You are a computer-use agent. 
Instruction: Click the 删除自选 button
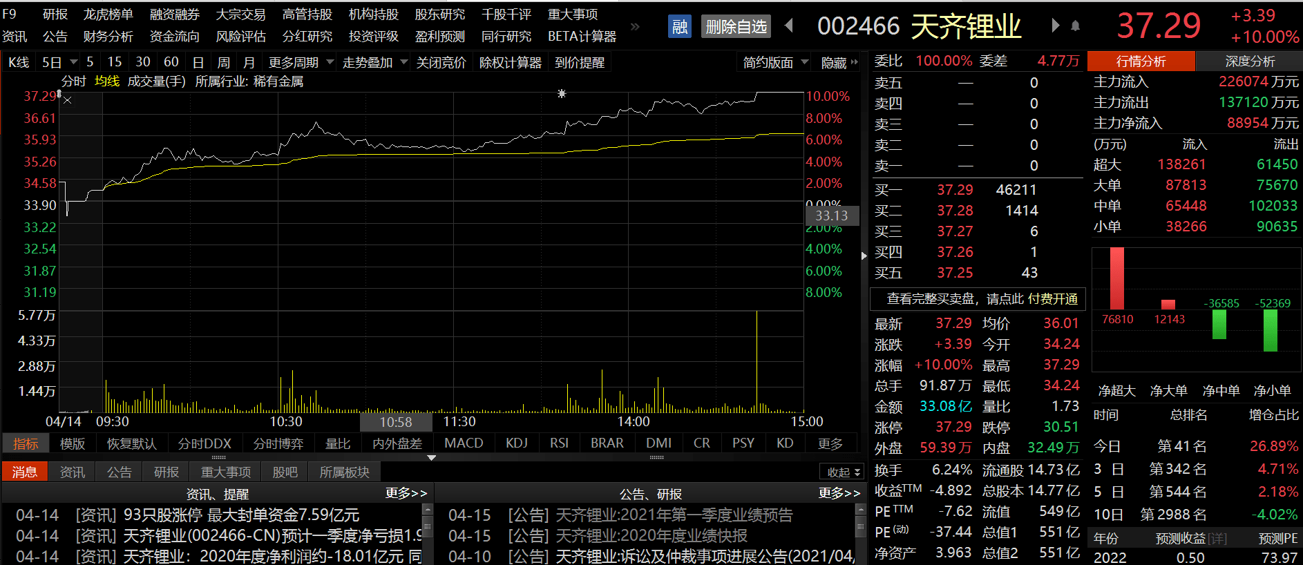click(x=736, y=27)
